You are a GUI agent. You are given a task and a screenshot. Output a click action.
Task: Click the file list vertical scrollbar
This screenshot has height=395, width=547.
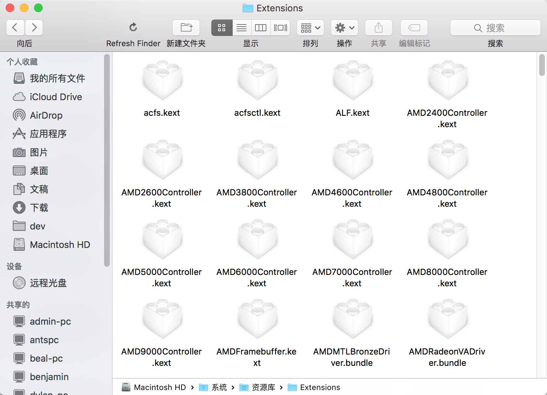click(542, 65)
